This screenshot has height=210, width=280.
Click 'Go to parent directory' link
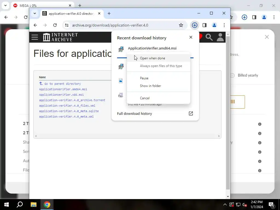tap(63, 84)
